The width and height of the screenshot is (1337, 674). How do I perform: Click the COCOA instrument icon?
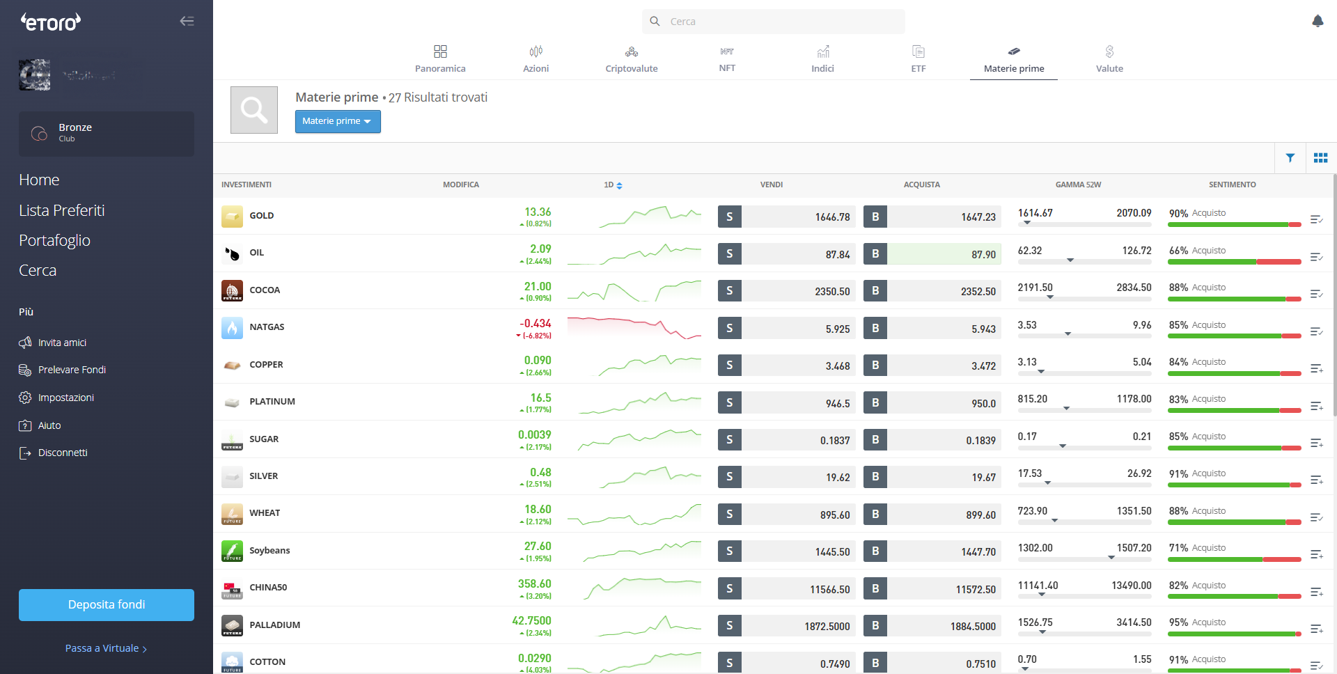click(232, 290)
